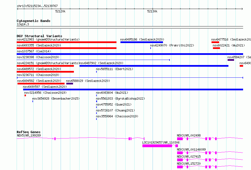Select variant label nsv3238398 (Chaisson2019)
Viewport: 251px width, 170px height.
pos(38,57)
